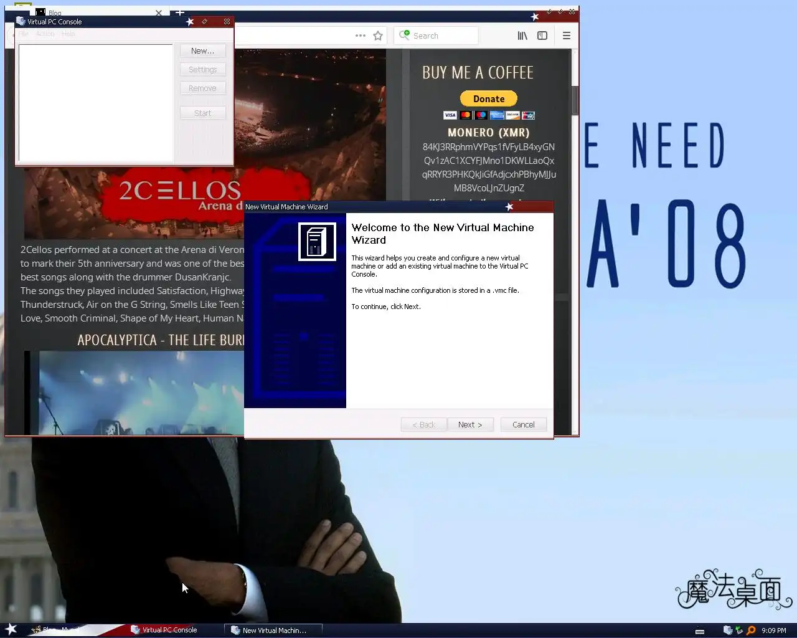Image resolution: width=797 pixels, height=638 pixels.
Task: Click the Monero address line starting 84KJ3RRphm
Action: pos(489,147)
